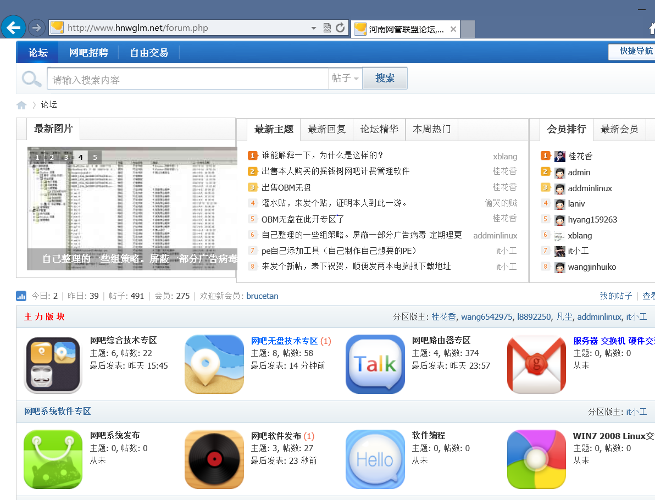655x500 pixels.
Task: Switch to the 最新会员 tab
Action: [619, 129]
